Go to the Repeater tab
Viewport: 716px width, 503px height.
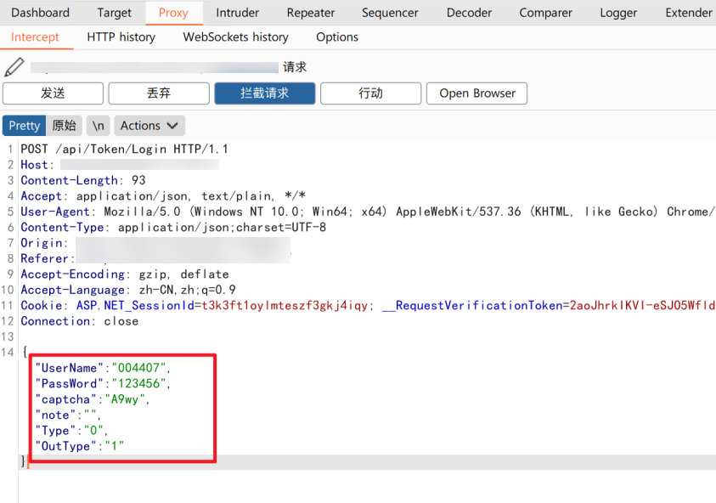(x=312, y=13)
